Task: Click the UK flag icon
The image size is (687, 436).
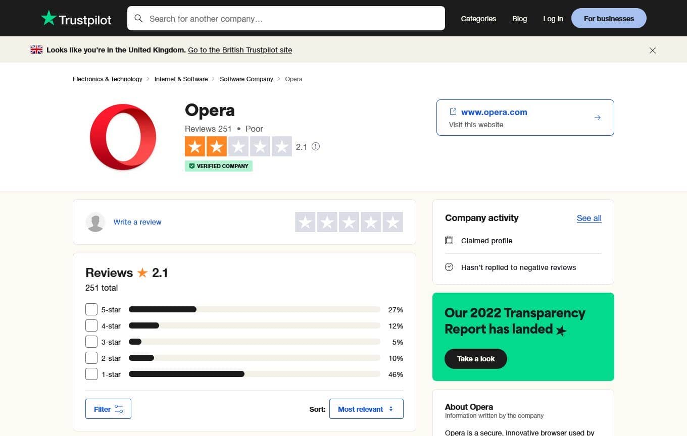Action: click(36, 49)
